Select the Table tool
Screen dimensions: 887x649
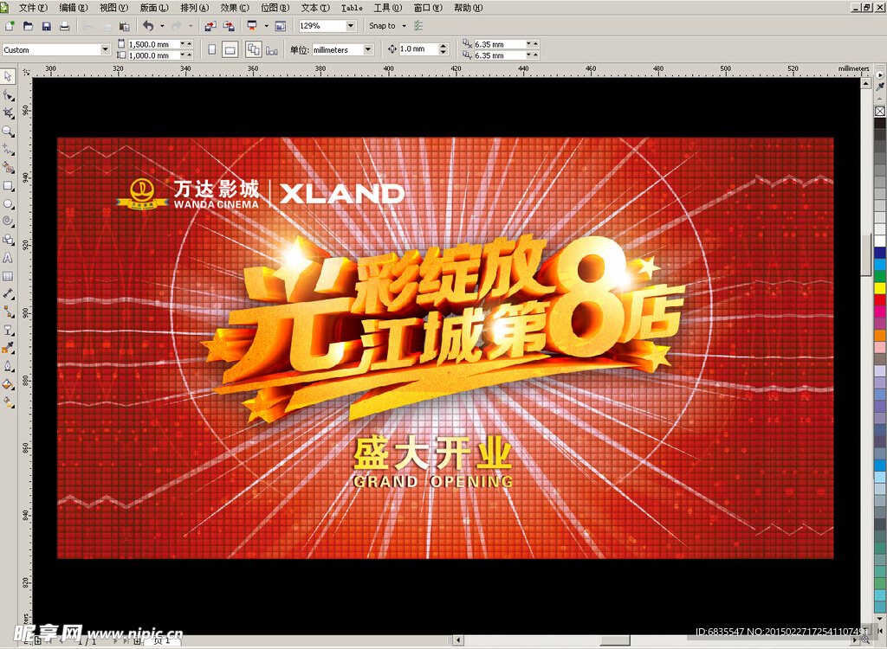click(x=8, y=276)
